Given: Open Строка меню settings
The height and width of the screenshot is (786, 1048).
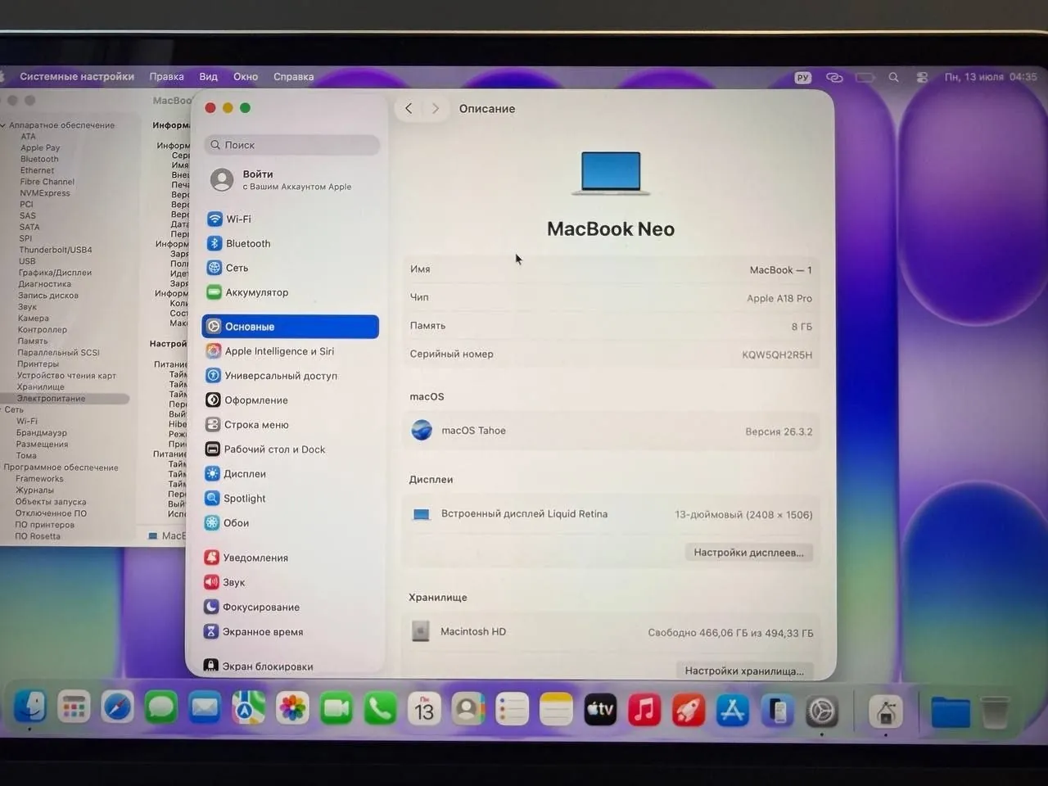Looking at the screenshot, I should click(291, 425).
